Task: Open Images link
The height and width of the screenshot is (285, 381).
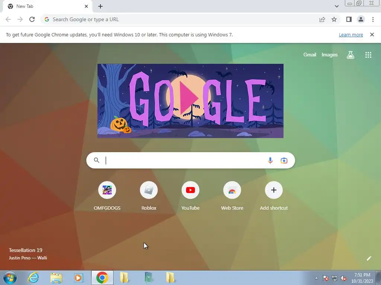Action: pyautogui.click(x=330, y=55)
